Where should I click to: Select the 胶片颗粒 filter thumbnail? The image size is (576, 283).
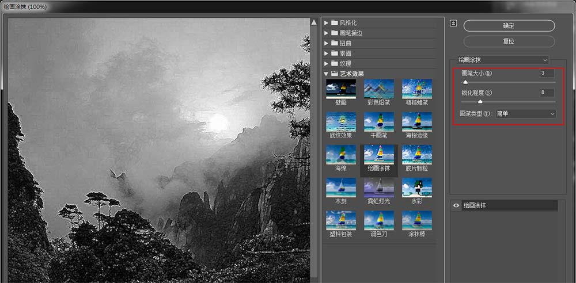click(x=417, y=155)
